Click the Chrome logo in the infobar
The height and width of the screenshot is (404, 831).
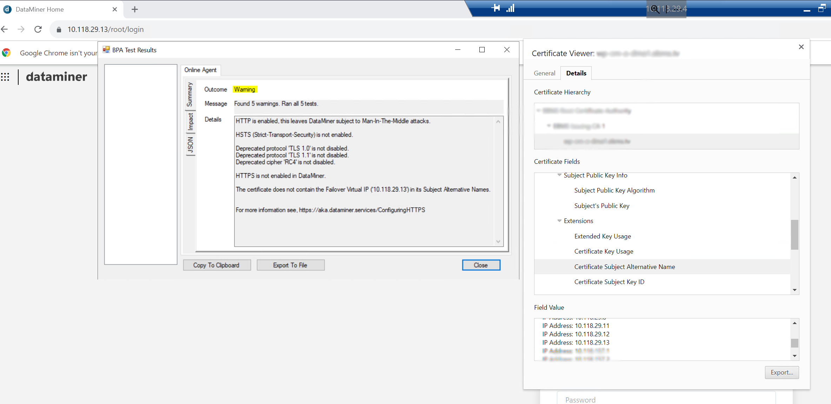[x=6, y=53]
